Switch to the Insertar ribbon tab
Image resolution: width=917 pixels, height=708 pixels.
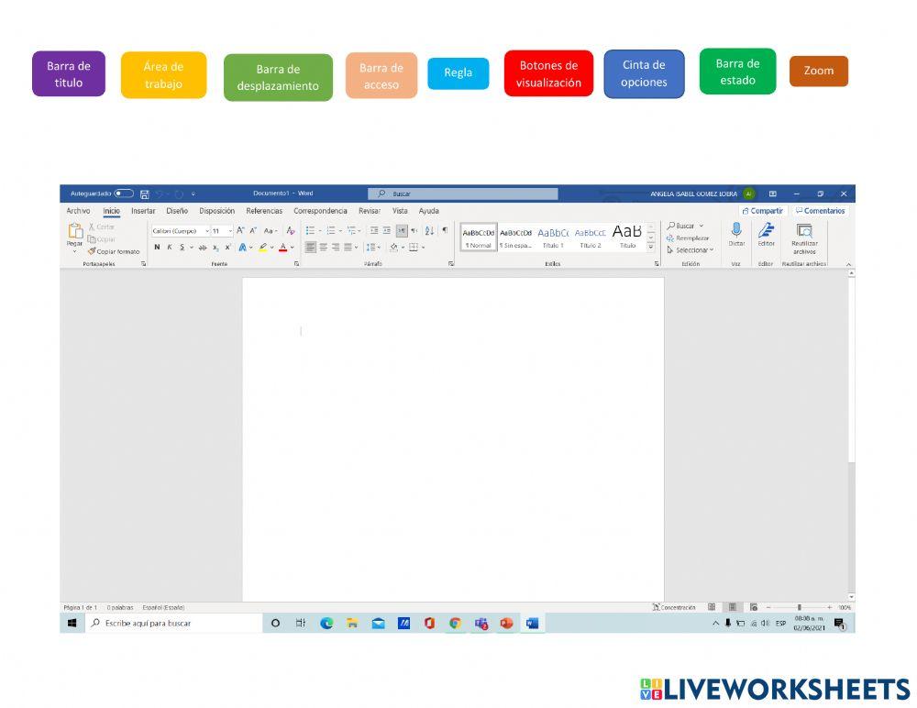143,211
